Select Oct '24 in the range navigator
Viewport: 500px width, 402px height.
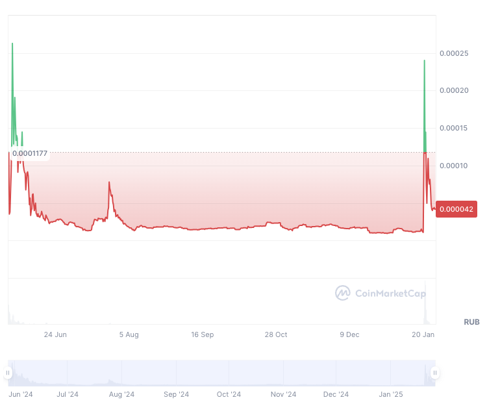point(229,394)
